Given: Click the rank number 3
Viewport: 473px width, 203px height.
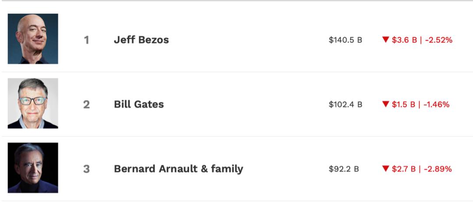Looking at the screenshot, I should point(86,169).
